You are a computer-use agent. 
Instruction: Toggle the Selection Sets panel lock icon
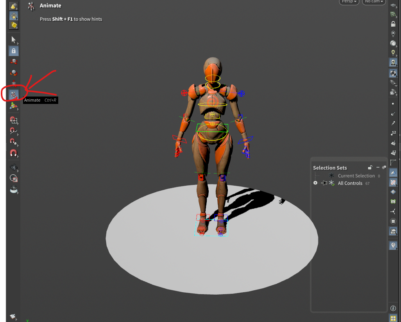coord(370,168)
